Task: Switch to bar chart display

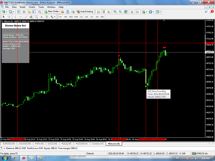Action: pos(98,12)
